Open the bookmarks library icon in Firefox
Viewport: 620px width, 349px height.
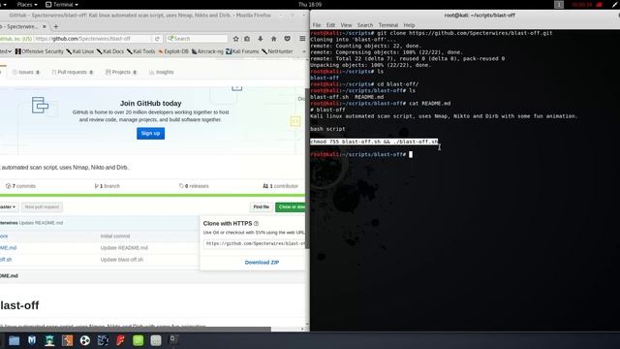pyautogui.click(x=247, y=39)
